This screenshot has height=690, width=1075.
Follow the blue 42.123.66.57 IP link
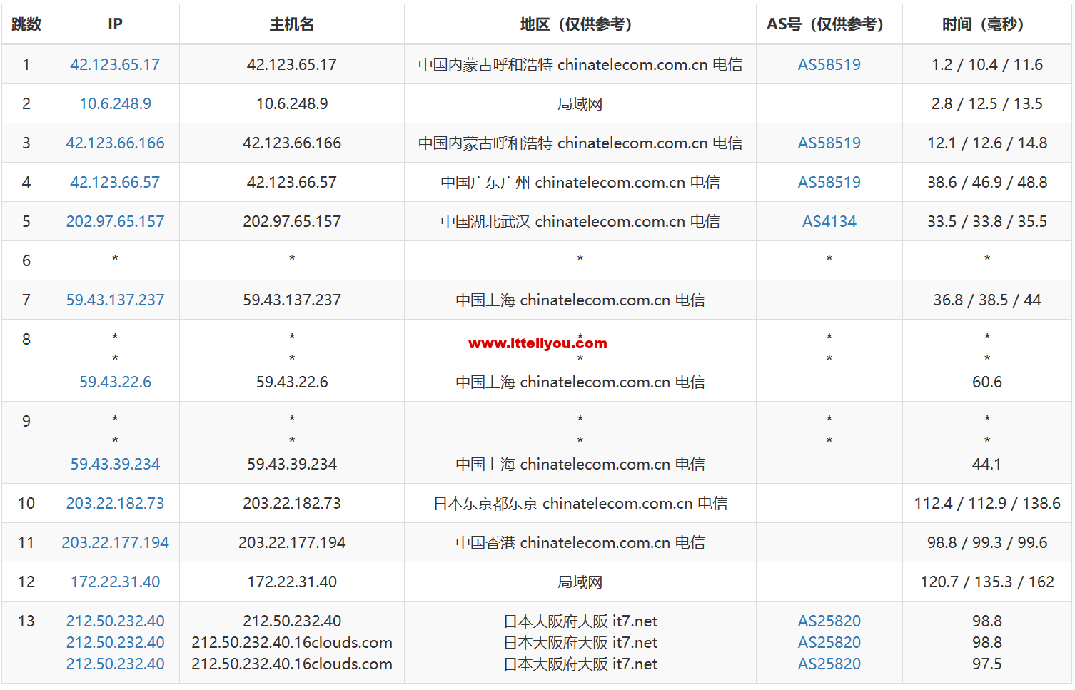click(115, 182)
